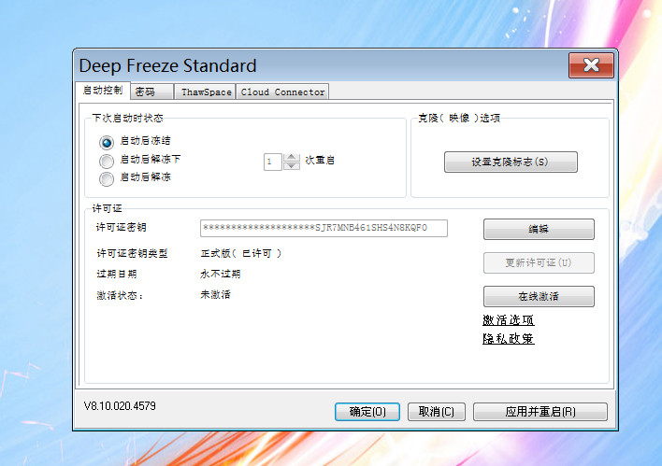
Task: Click the license key text field
Action: [x=324, y=228]
